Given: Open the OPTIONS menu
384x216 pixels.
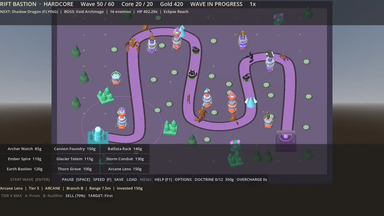Looking at the screenshot, I should tap(183, 179).
